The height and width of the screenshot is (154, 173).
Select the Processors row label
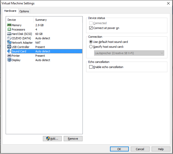[18, 30]
